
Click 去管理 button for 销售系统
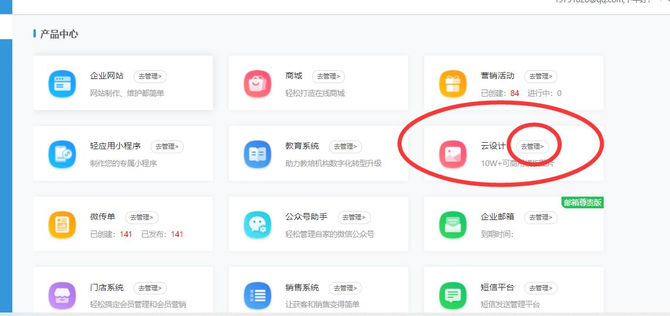coord(345,288)
